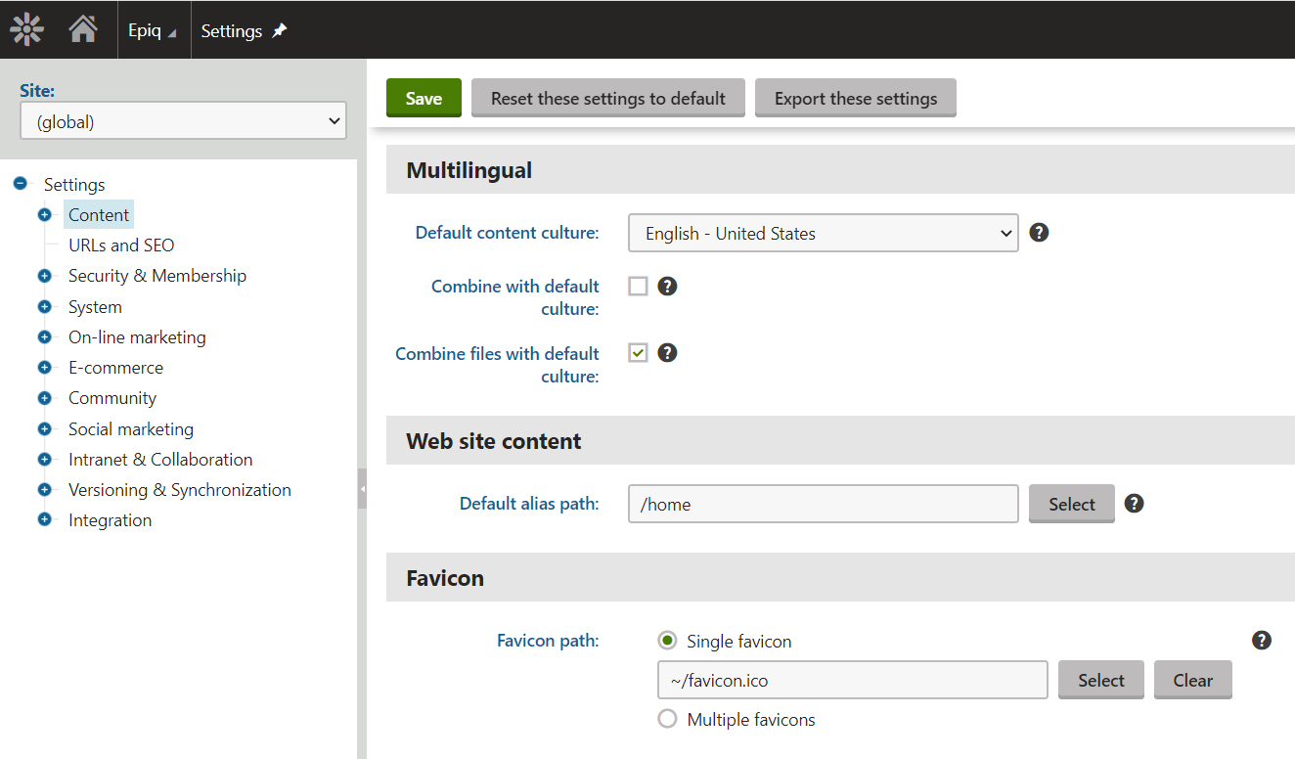Click the sidebar collapse splitter handle

point(362,488)
